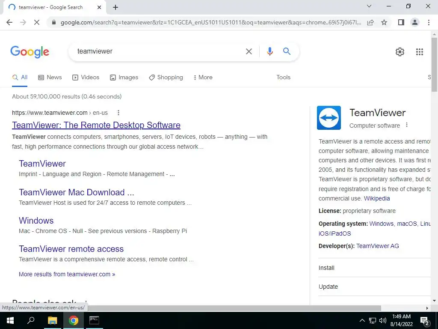Click the vertical scrollbar down arrow
Screen dimensions: 438x329
click(434, 301)
